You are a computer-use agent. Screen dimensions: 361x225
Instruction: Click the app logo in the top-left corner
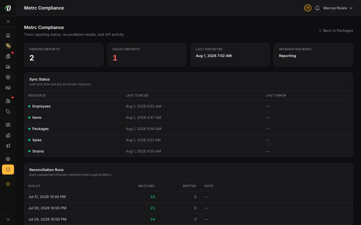(x=8, y=8)
